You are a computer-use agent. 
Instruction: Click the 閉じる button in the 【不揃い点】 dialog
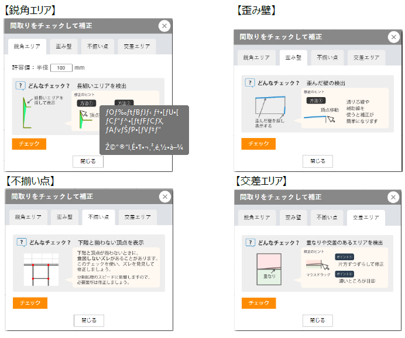point(89,320)
